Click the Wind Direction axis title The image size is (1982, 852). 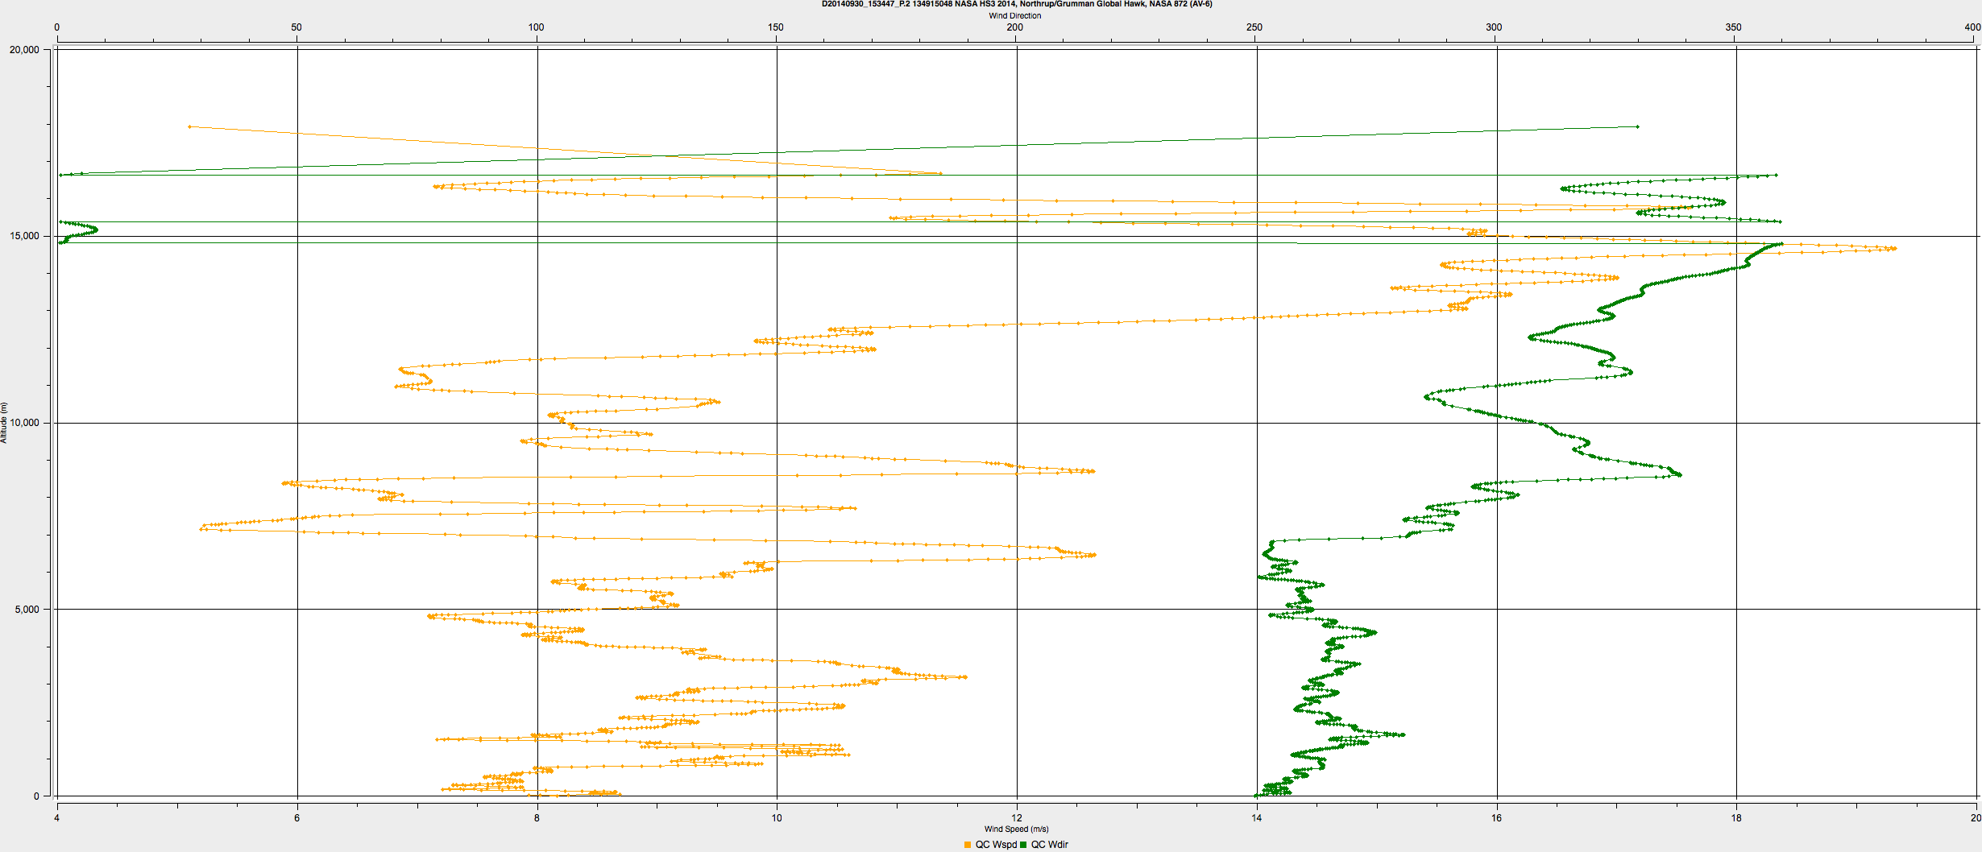[x=1015, y=15]
